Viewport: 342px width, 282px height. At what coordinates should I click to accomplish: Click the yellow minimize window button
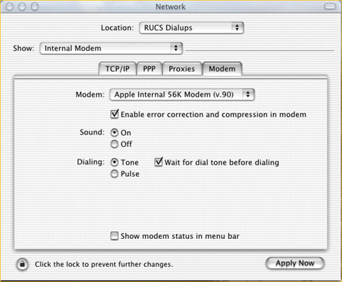[22, 7]
